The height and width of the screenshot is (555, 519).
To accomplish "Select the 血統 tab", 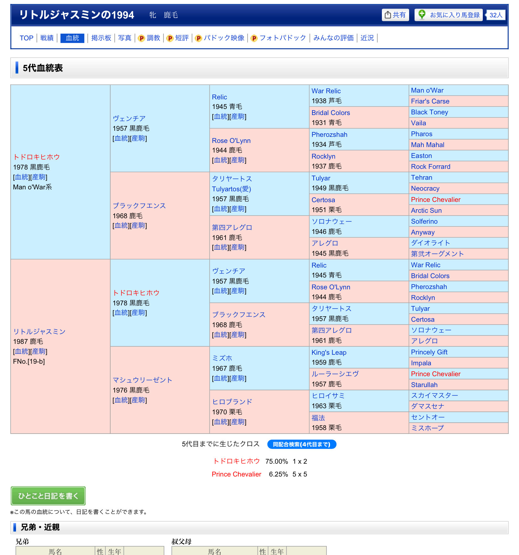I will click(x=72, y=38).
